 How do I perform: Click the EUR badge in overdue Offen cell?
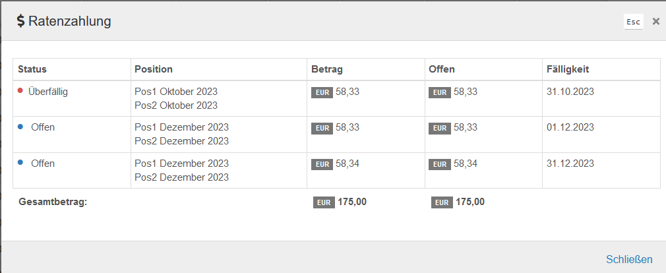coord(440,92)
